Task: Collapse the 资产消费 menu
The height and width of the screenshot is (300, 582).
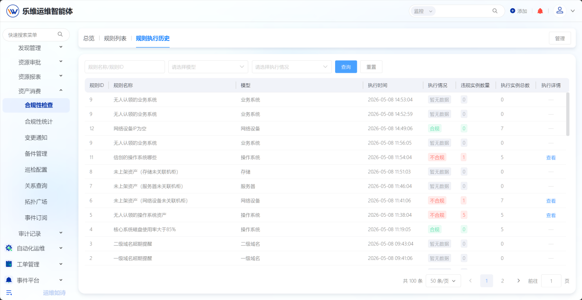Action: tap(61, 91)
